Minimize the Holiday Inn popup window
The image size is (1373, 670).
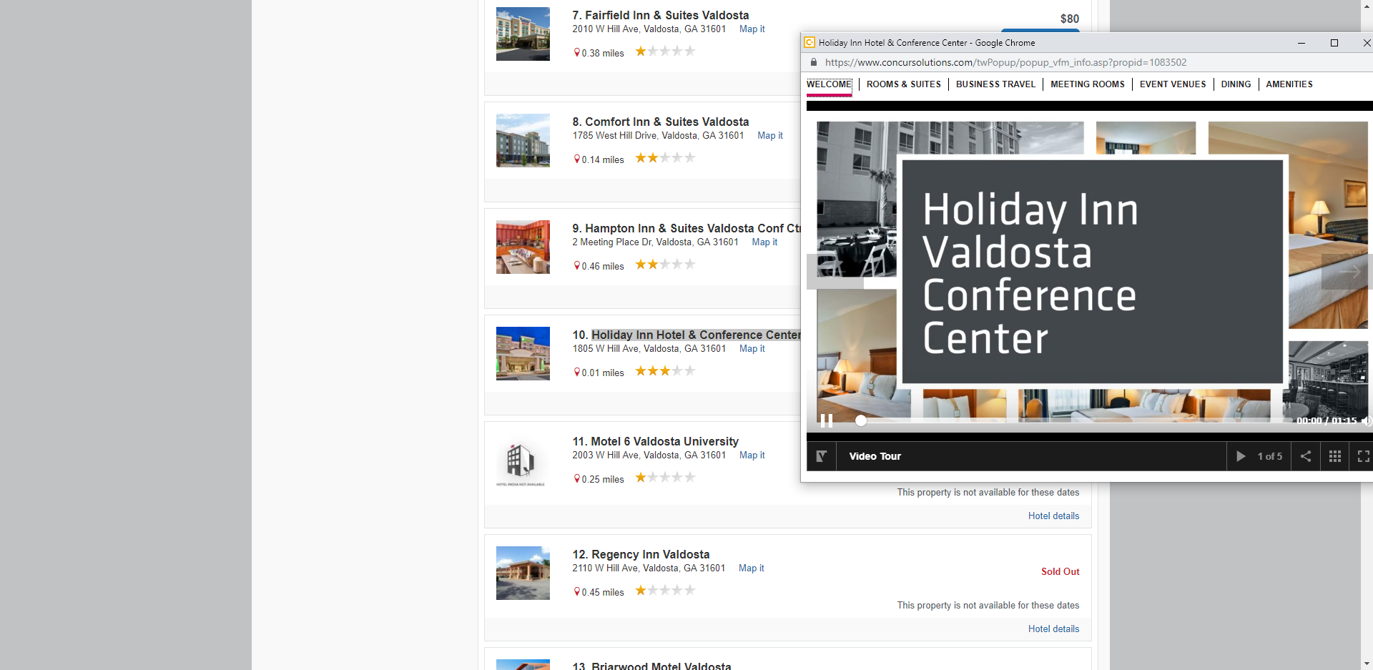1301,43
